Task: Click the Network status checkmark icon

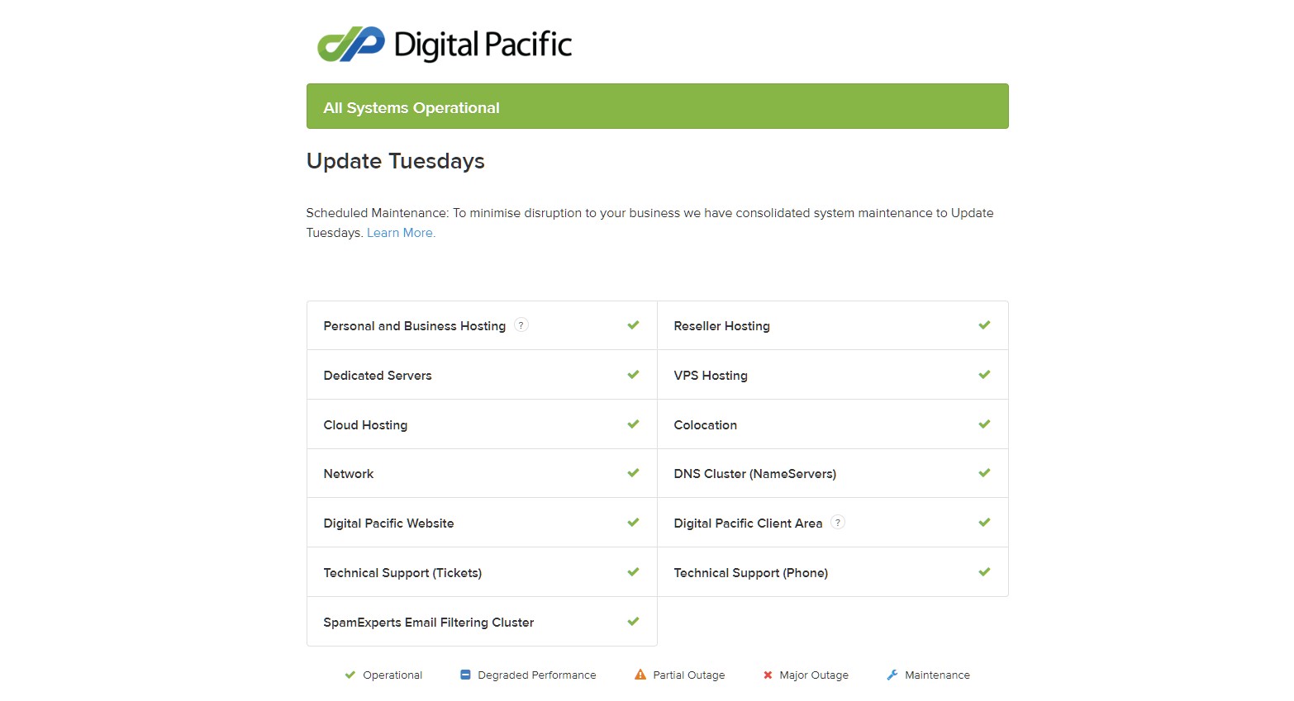Action: 633,473
